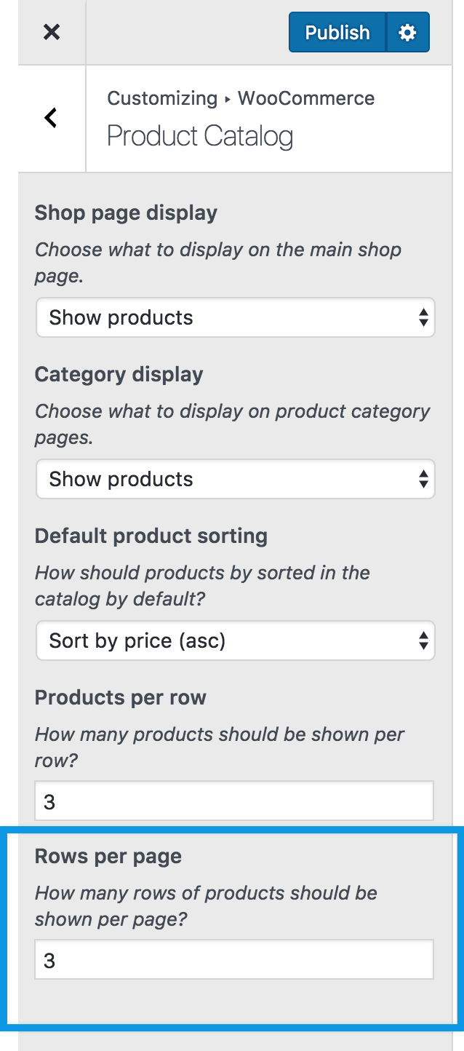The height and width of the screenshot is (1051, 464).
Task: Click the Products per row label
Action: 121,698
